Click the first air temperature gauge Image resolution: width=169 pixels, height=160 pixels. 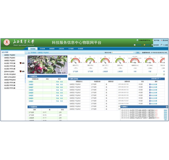75,60
